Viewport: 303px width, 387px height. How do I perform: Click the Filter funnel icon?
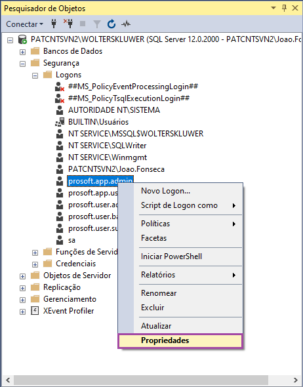tap(97, 24)
